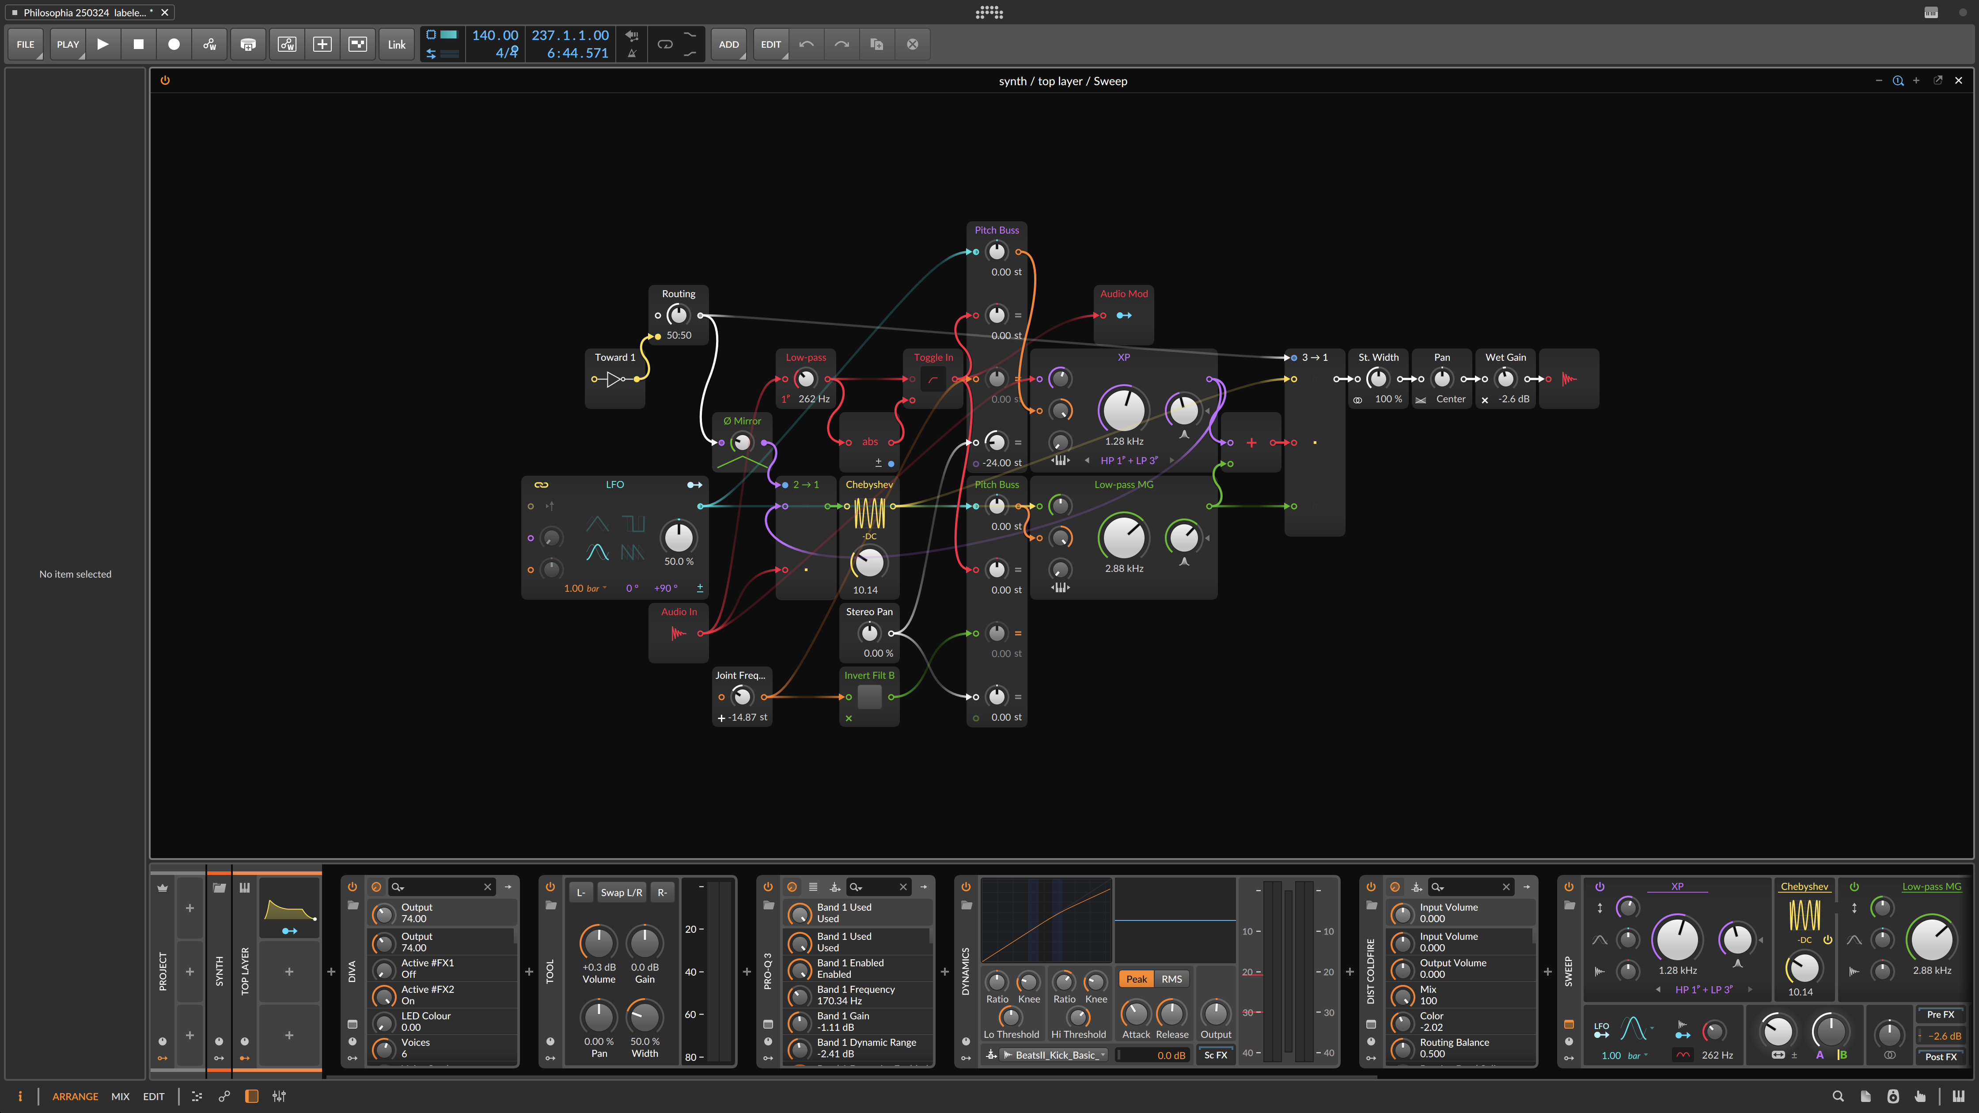Click the R- invert button in TOOL
Image resolution: width=1979 pixels, height=1113 pixels.
pyautogui.click(x=661, y=893)
